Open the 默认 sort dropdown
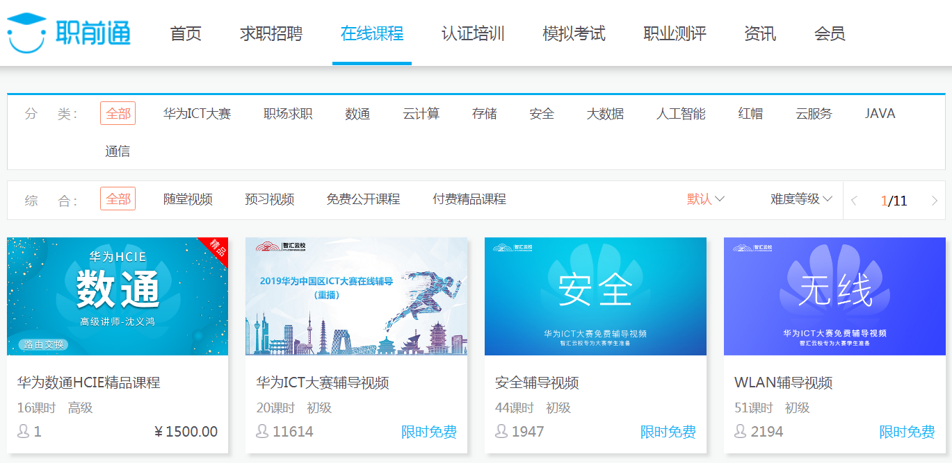Viewport: 952px width, 463px height. [704, 199]
